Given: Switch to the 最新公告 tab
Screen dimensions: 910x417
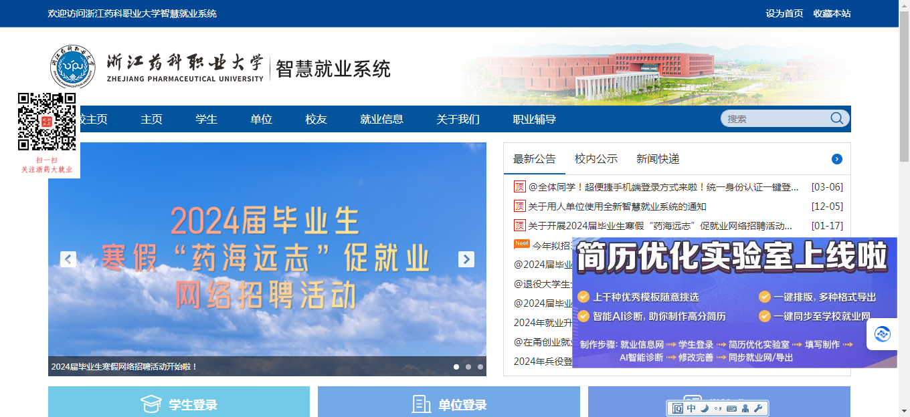Looking at the screenshot, I should [x=535, y=159].
